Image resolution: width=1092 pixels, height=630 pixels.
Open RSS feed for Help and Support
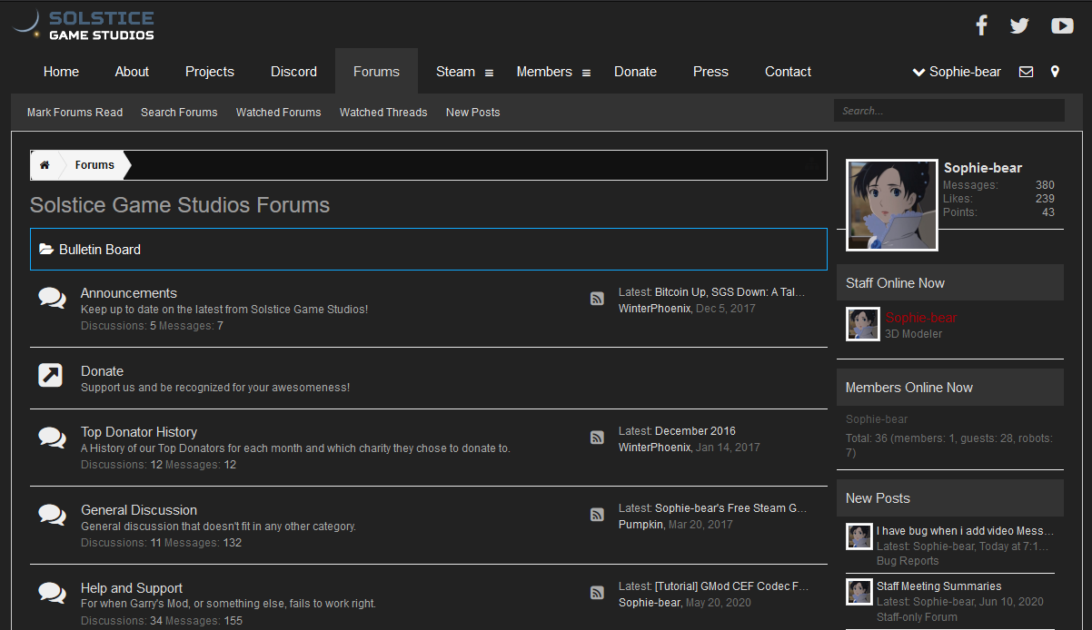(597, 593)
